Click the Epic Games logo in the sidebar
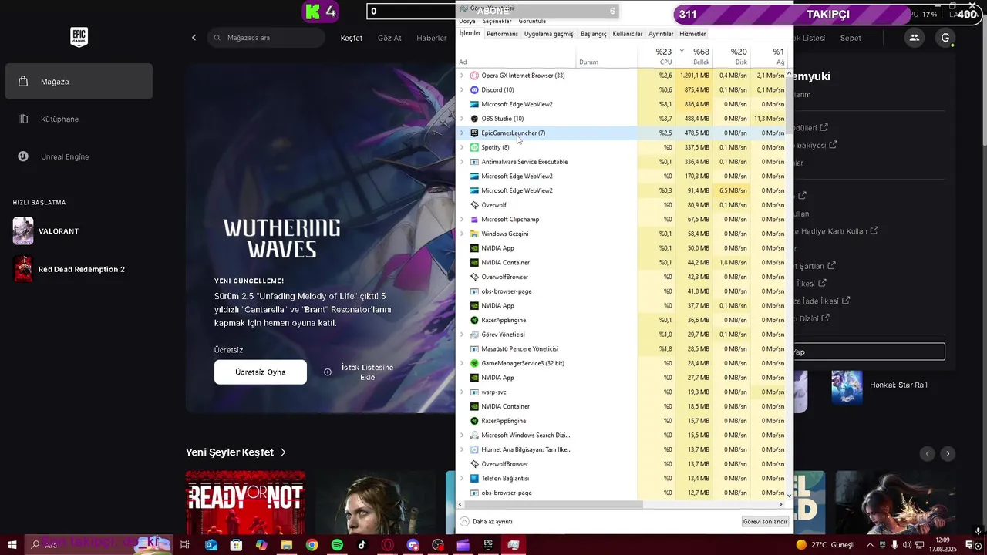Image resolution: width=987 pixels, height=555 pixels. (79, 37)
